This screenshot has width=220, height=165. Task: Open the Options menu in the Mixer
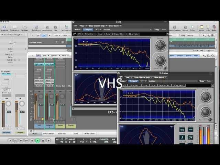point(55,56)
